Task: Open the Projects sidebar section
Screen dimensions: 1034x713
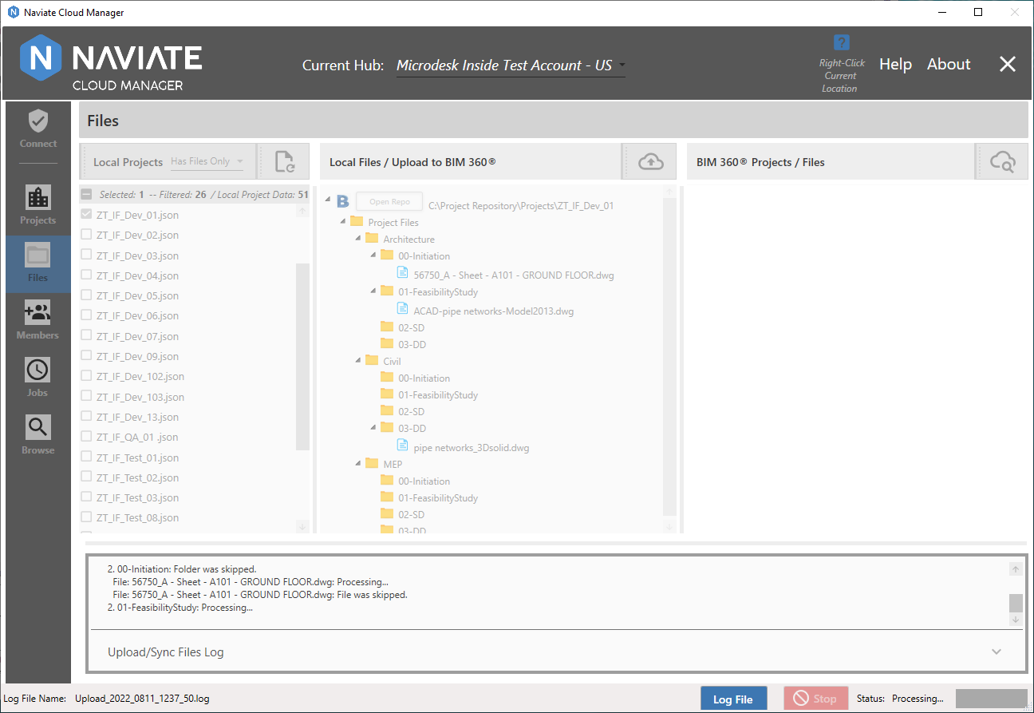Action: pyautogui.click(x=37, y=205)
